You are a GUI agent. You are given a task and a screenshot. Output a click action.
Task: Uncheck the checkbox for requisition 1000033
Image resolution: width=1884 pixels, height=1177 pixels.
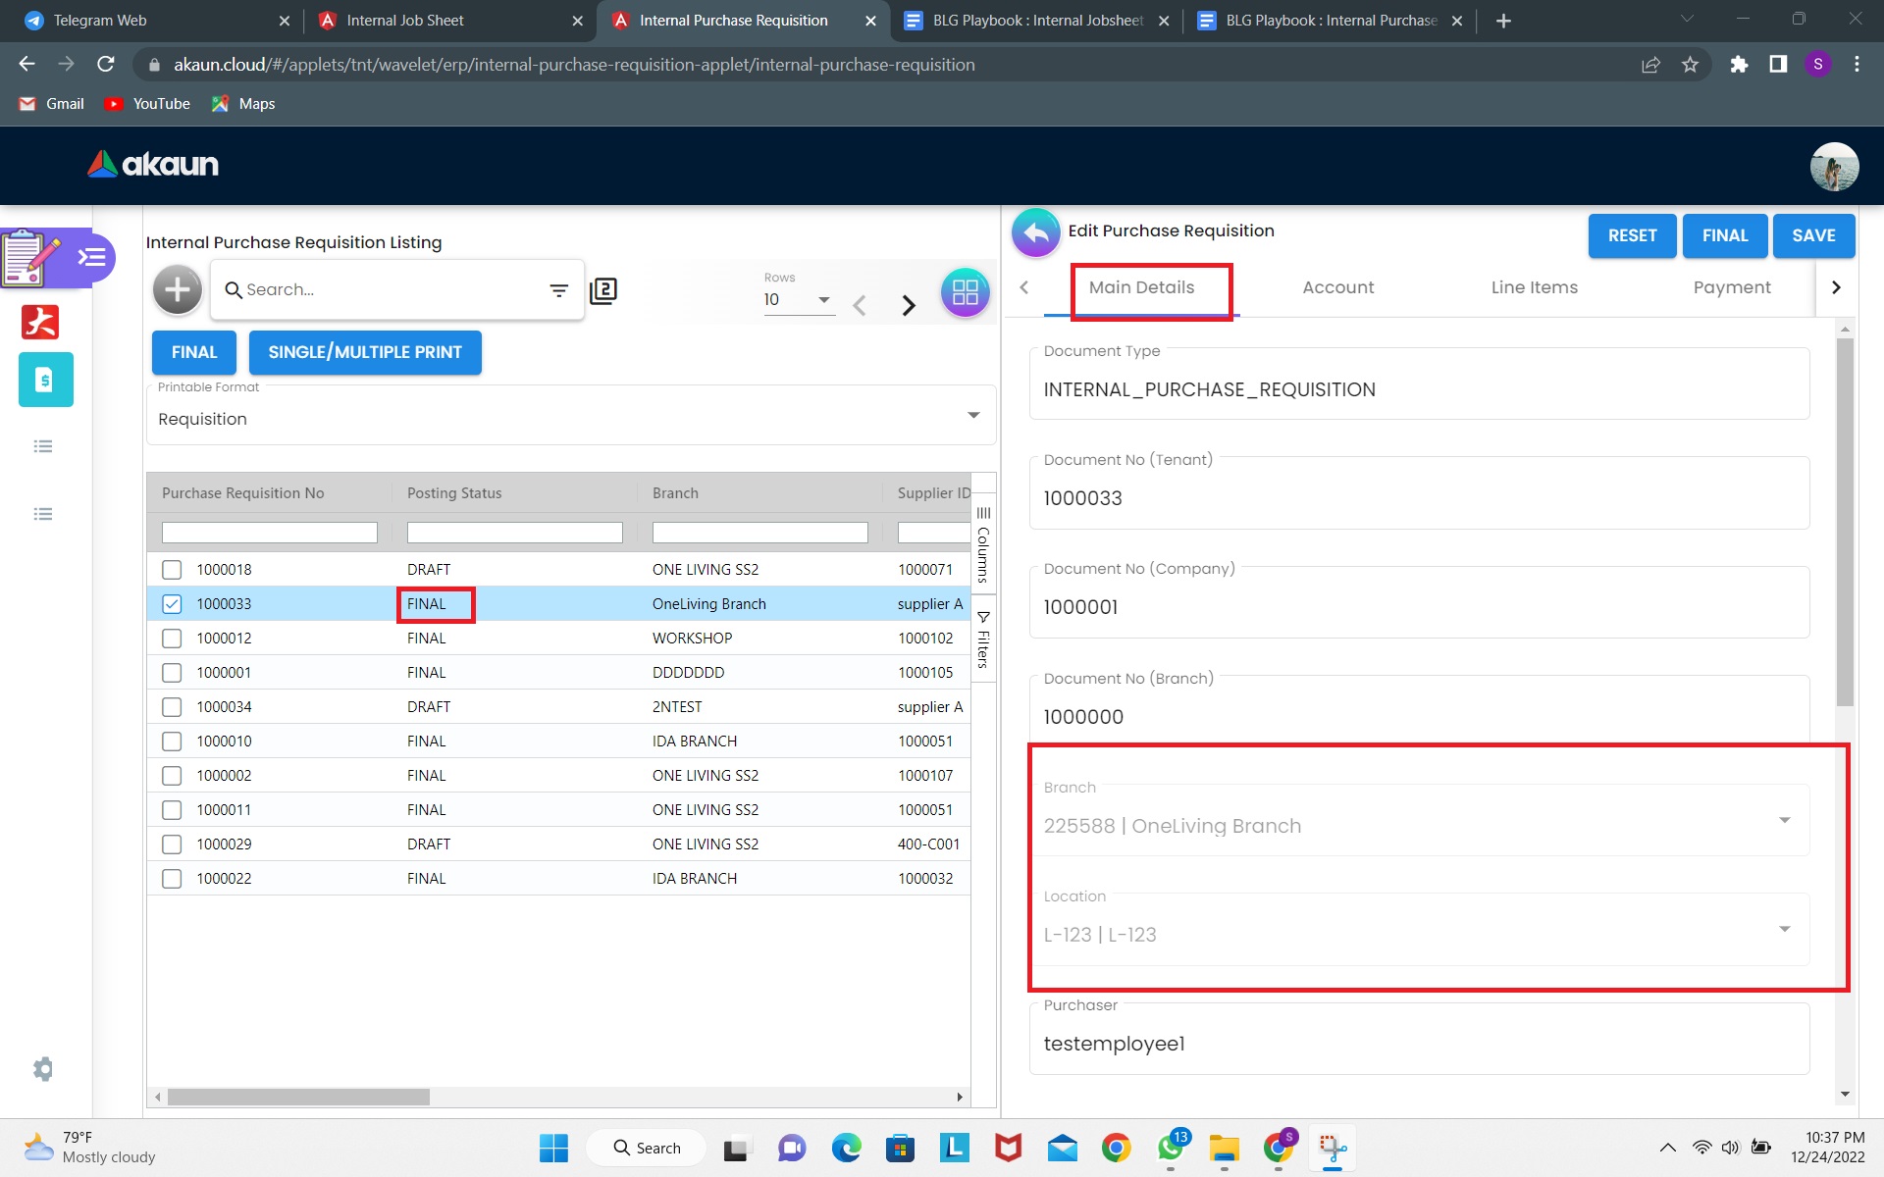click(x=172, y=604)
